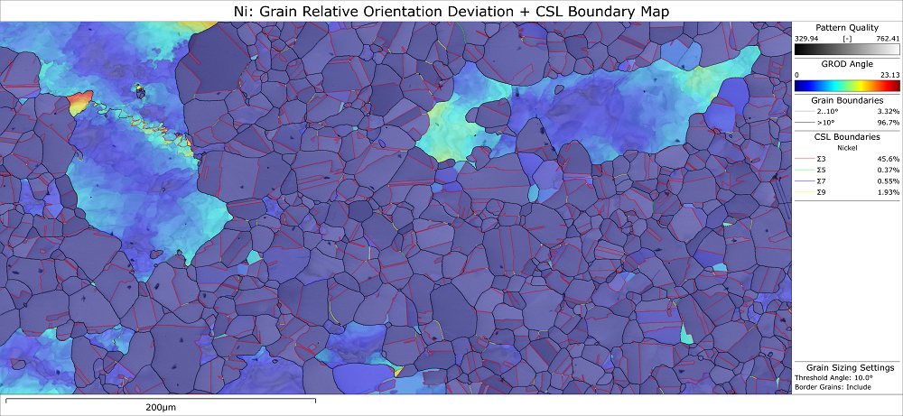The height and width of the screenshot is (416, 903).
Task: Select the CSL Boundaries legend heading
Action: [x=847, y=137]
